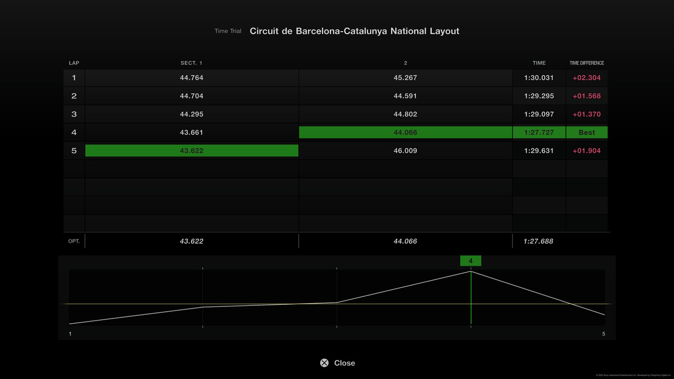Click the green best sector 44.066 cell
Screen dimensions: 674x379
pos(405,132)
